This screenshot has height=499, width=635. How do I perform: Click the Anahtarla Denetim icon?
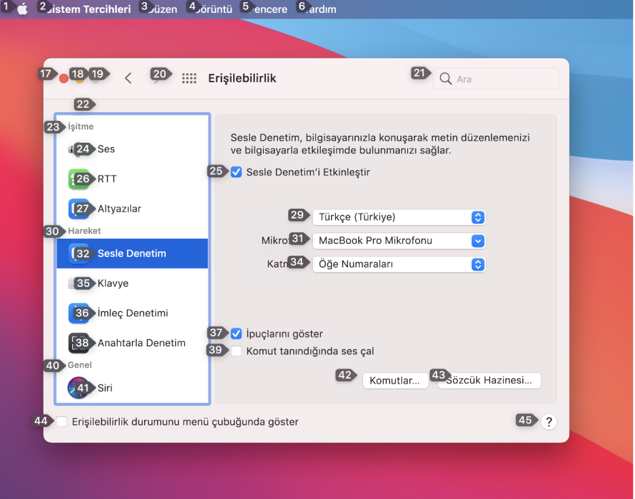(x=79, y=343)
